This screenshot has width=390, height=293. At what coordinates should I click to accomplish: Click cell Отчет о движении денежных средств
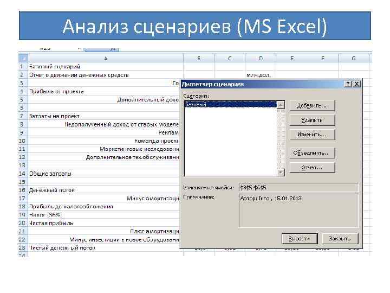pos(106,75)
